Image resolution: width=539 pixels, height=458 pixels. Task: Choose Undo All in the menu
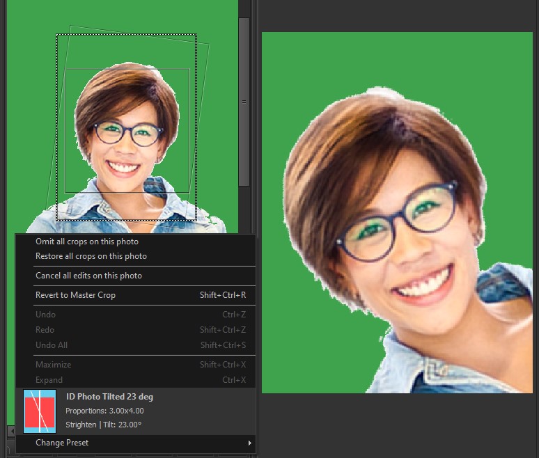click(51, 345)
